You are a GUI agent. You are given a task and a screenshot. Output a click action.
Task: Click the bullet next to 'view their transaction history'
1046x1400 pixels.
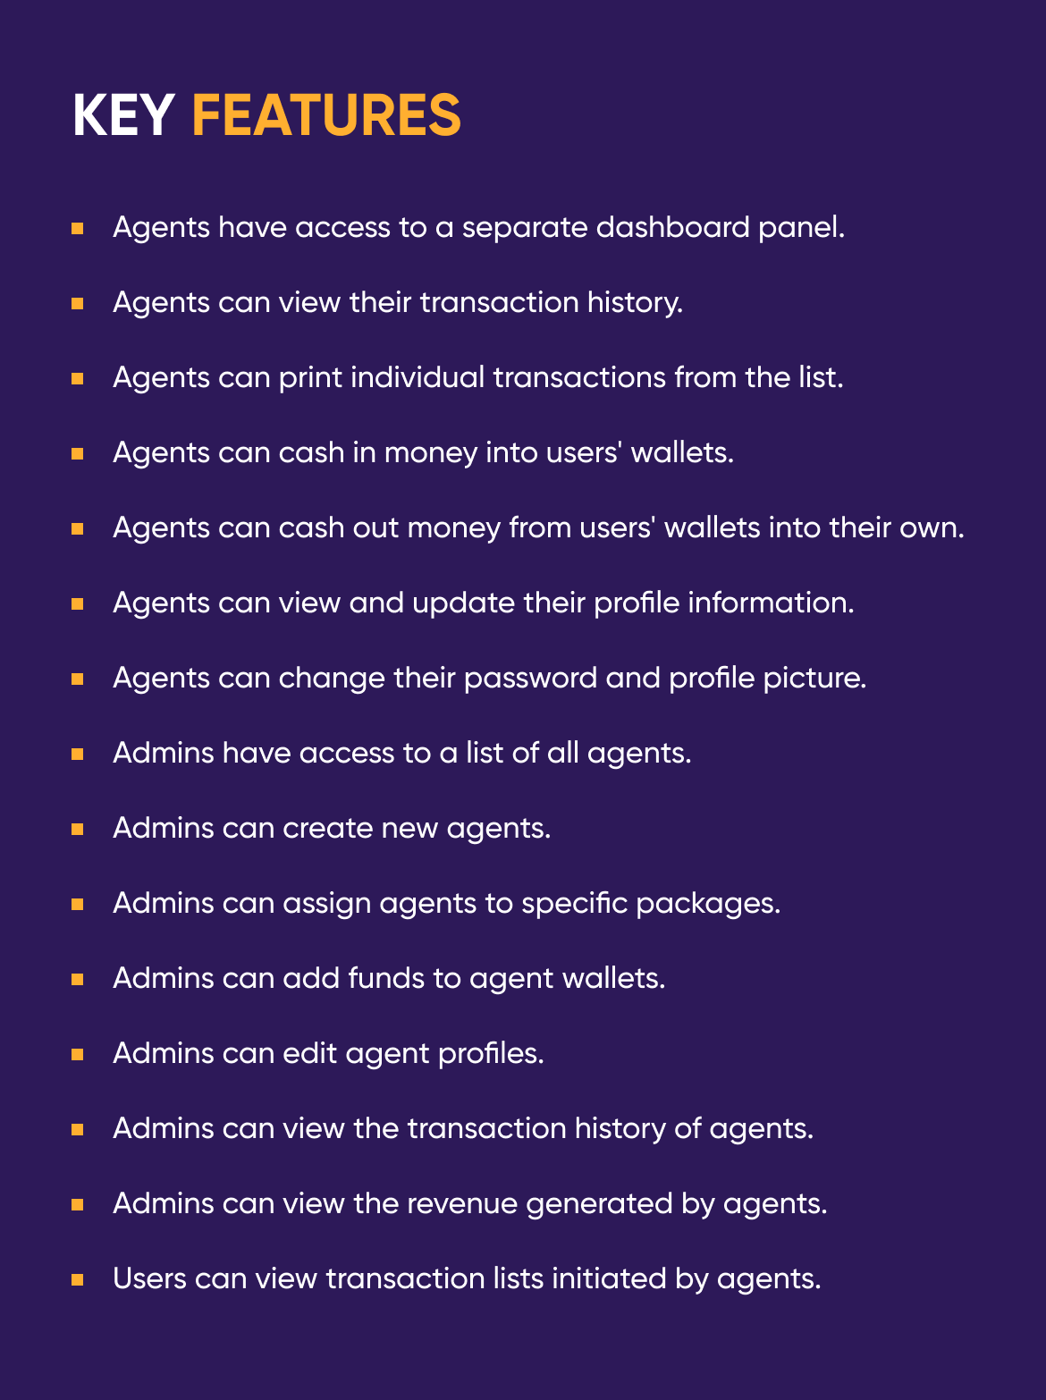tap(78, 304)
